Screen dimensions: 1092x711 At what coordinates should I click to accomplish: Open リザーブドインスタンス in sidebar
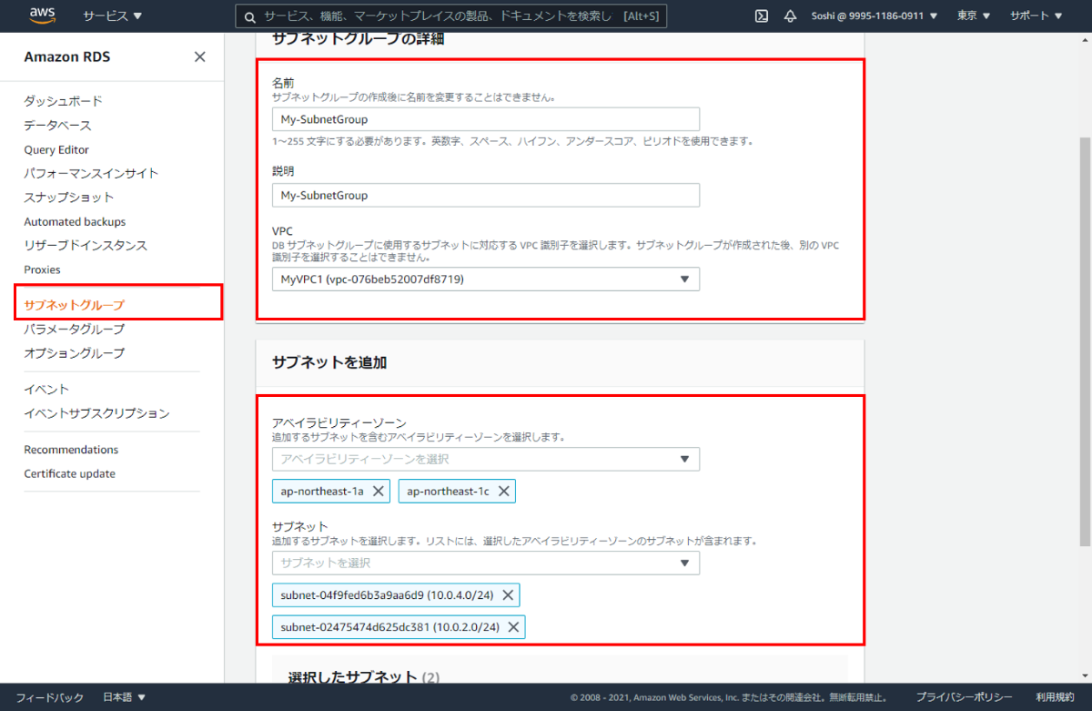click(86, 246)
